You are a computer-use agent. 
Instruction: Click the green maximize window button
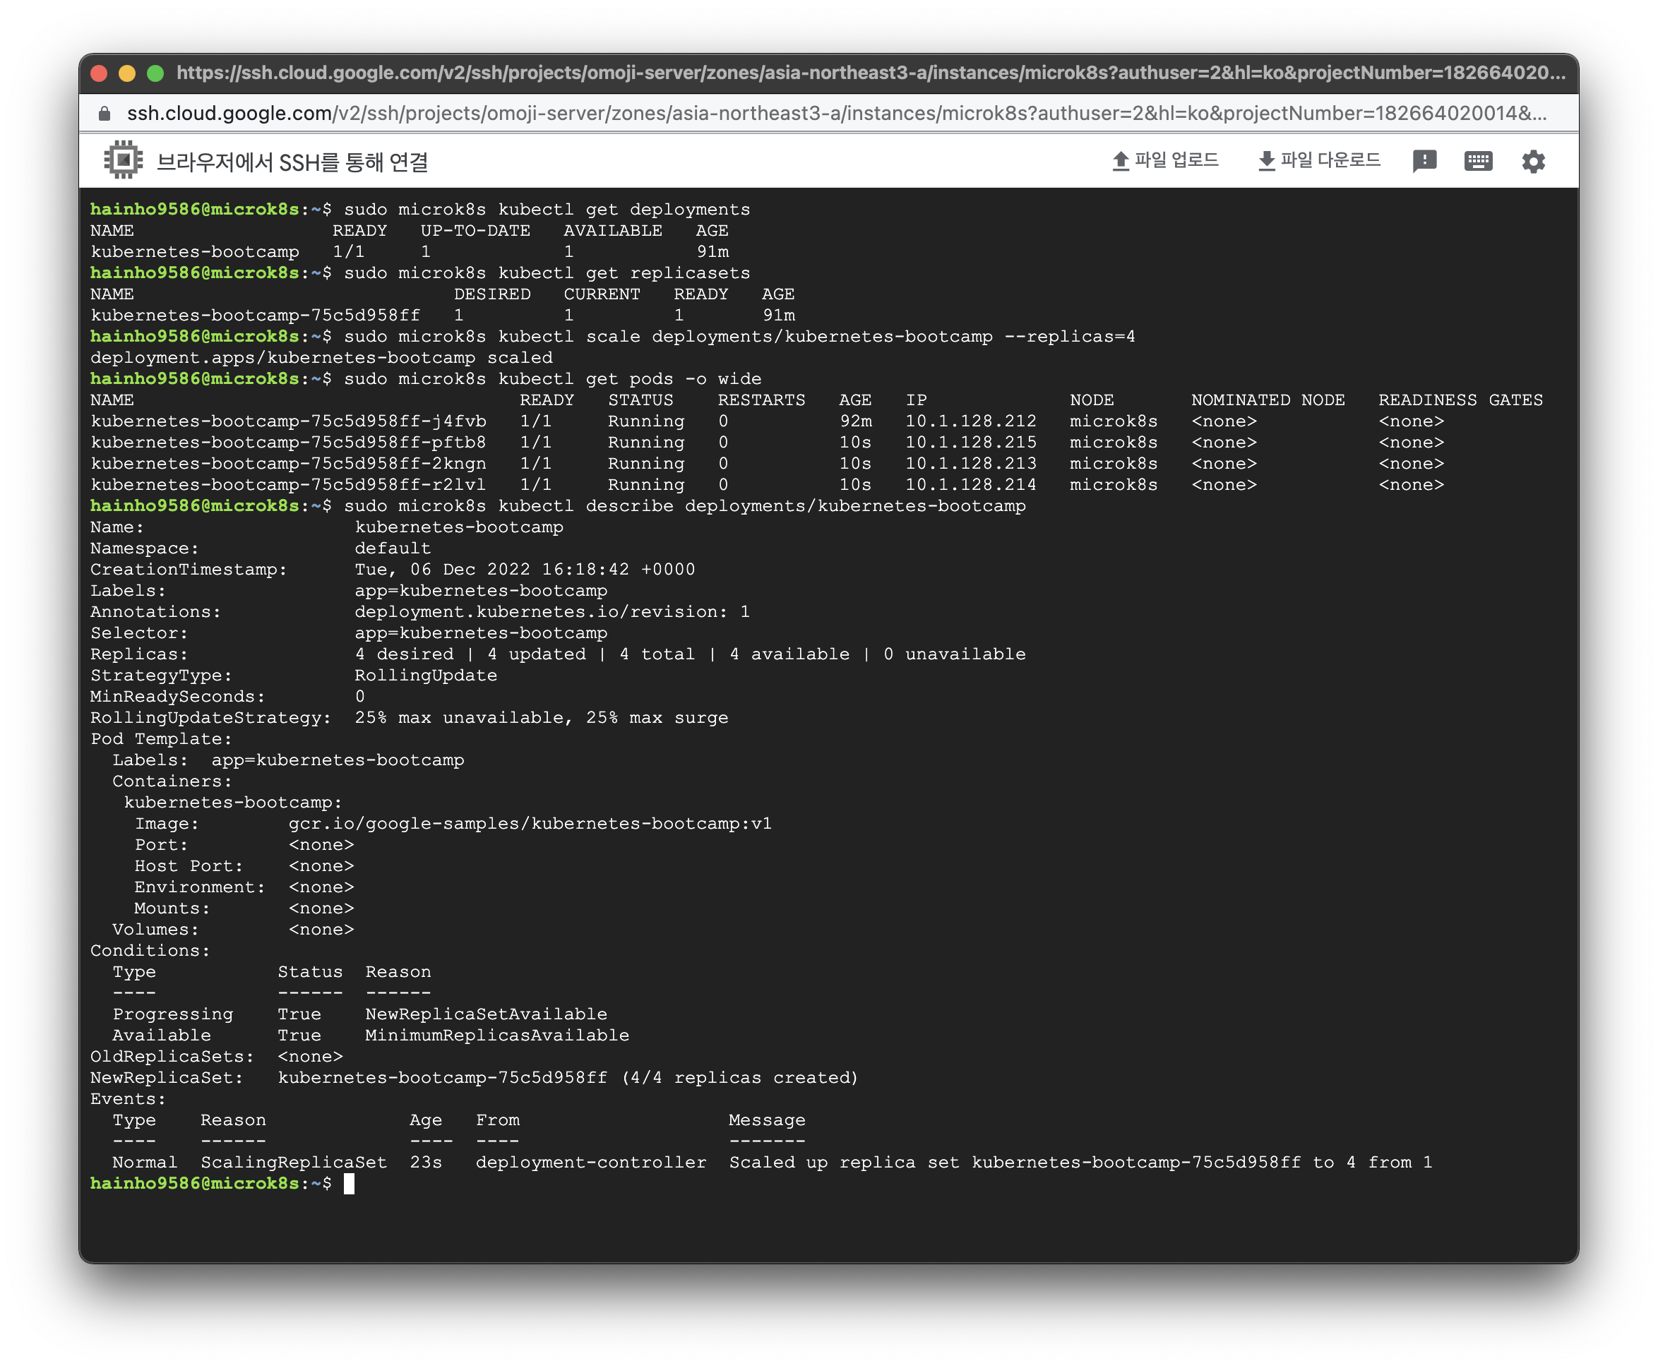click(155, 73)
